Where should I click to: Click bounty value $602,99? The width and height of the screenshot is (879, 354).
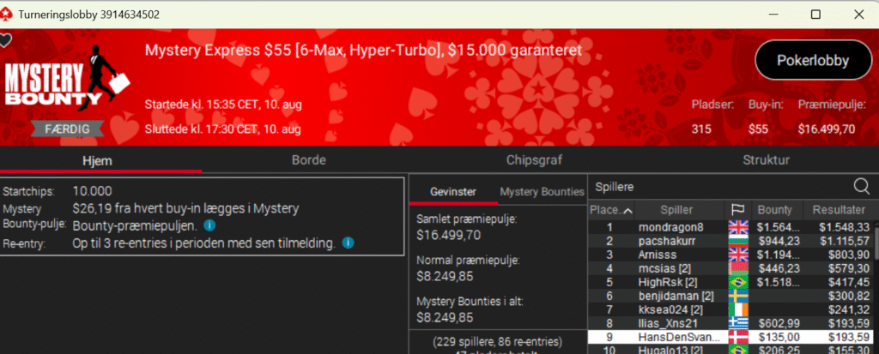(779, 323)
